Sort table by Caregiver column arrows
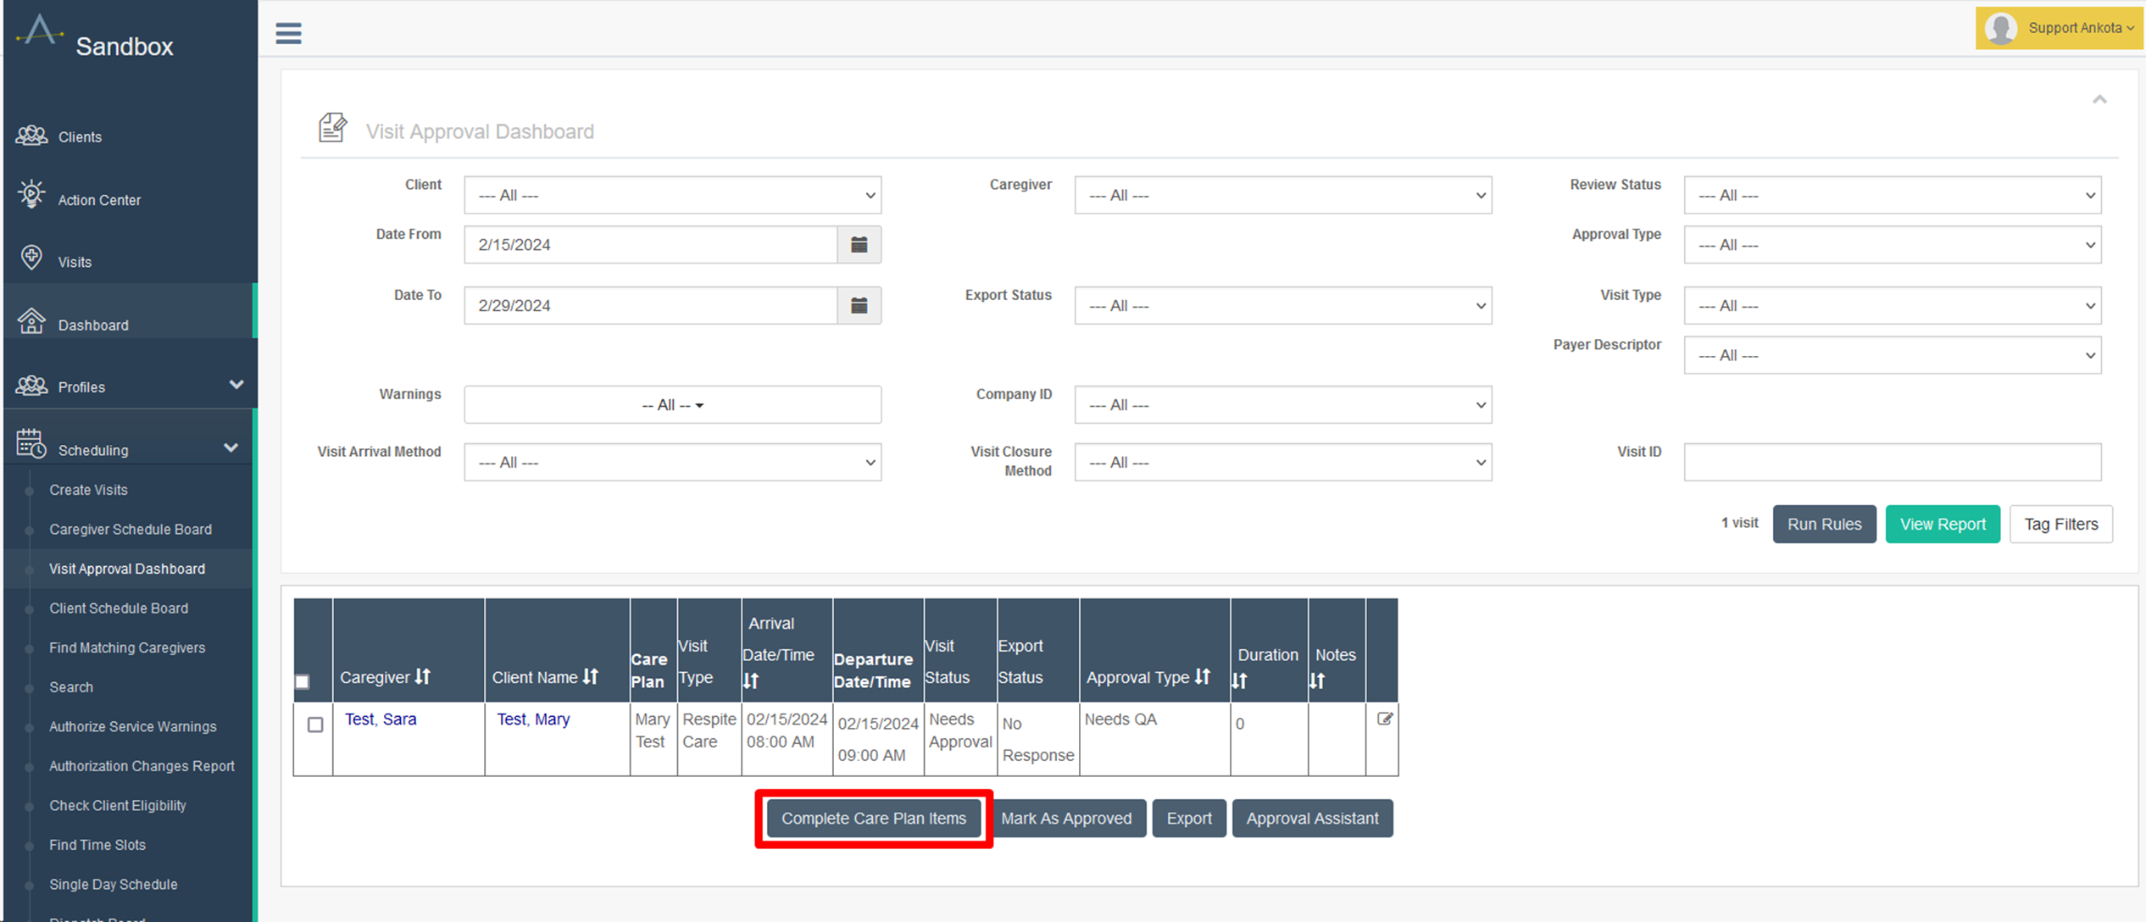Image resolution: width=2146 pixels, height=922 pixels. [x=423, y=676]
